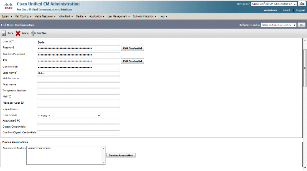Click the page vertical scrollbar thumb

tap(305, 68)
